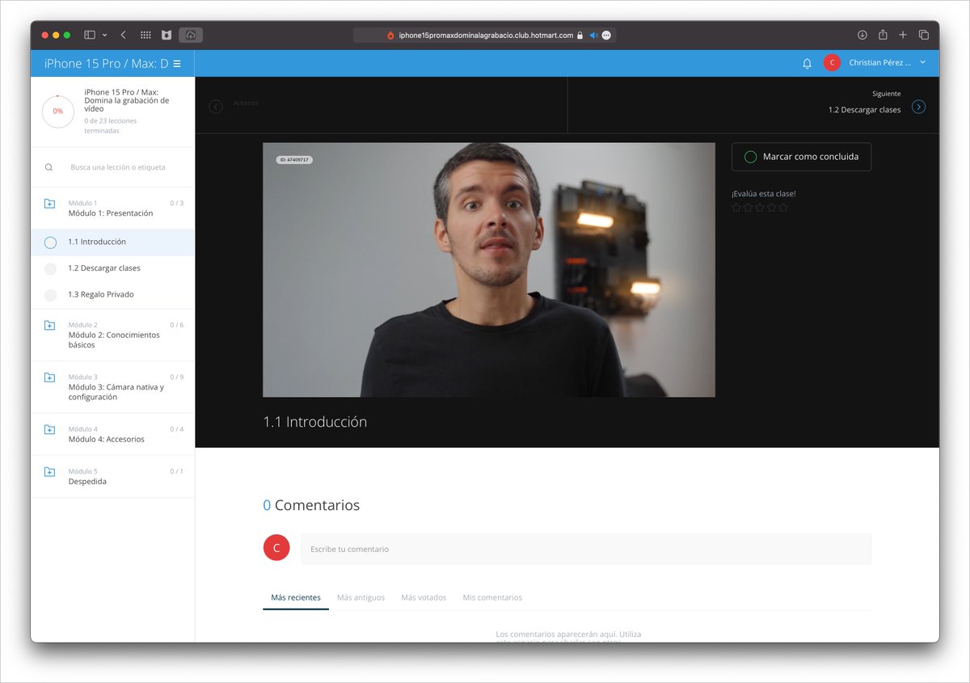Image resolution: width=970 pixels, height=683 pixels.
Task: Click the '0 Comentarios' heading
Action: [311, 505]
